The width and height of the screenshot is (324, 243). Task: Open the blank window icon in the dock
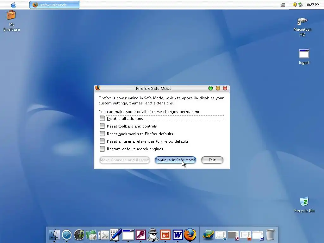(x=128, y=235)
